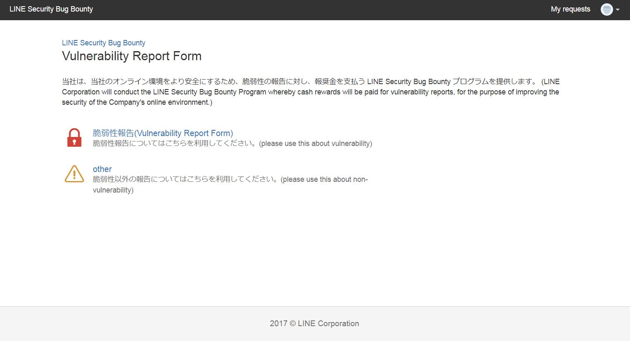The width and height of the screenshot is (630, 341).
Task: Click the '2017 © LINE Corporation' footer text
Action: pyautogui.click(x=314, y=324)
